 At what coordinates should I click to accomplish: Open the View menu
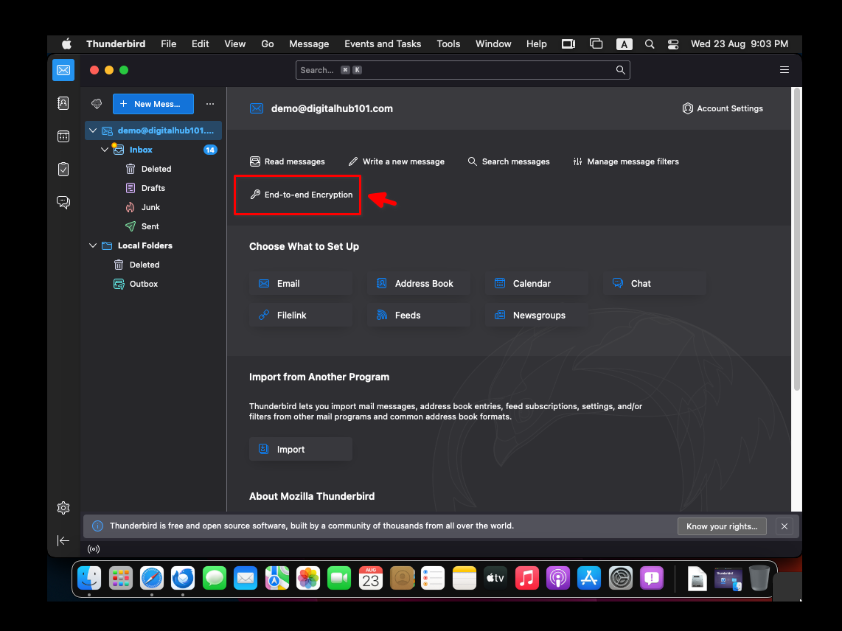coord(234,44)
